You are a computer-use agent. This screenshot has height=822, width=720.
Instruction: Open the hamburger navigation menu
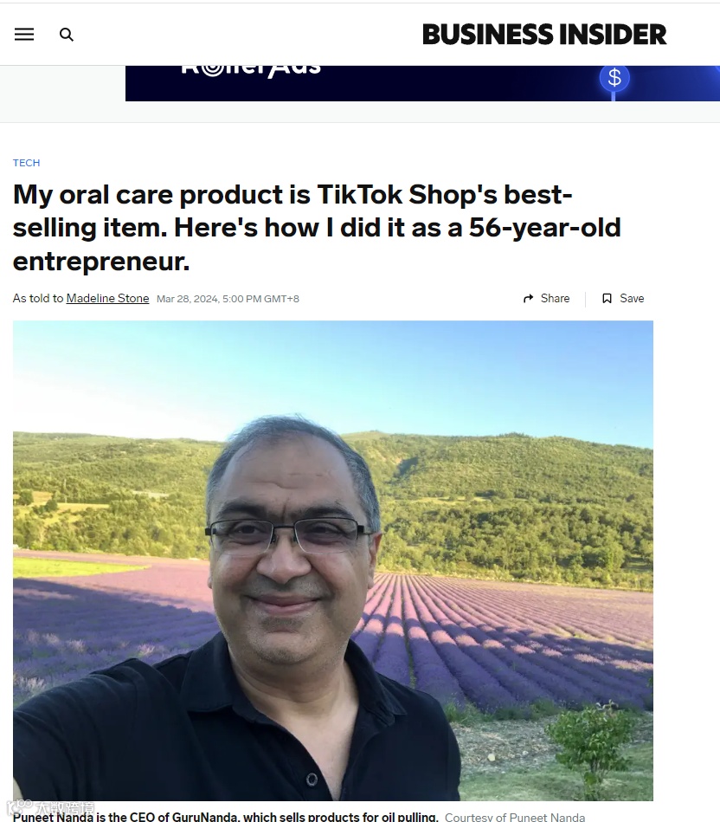point(24,35)
